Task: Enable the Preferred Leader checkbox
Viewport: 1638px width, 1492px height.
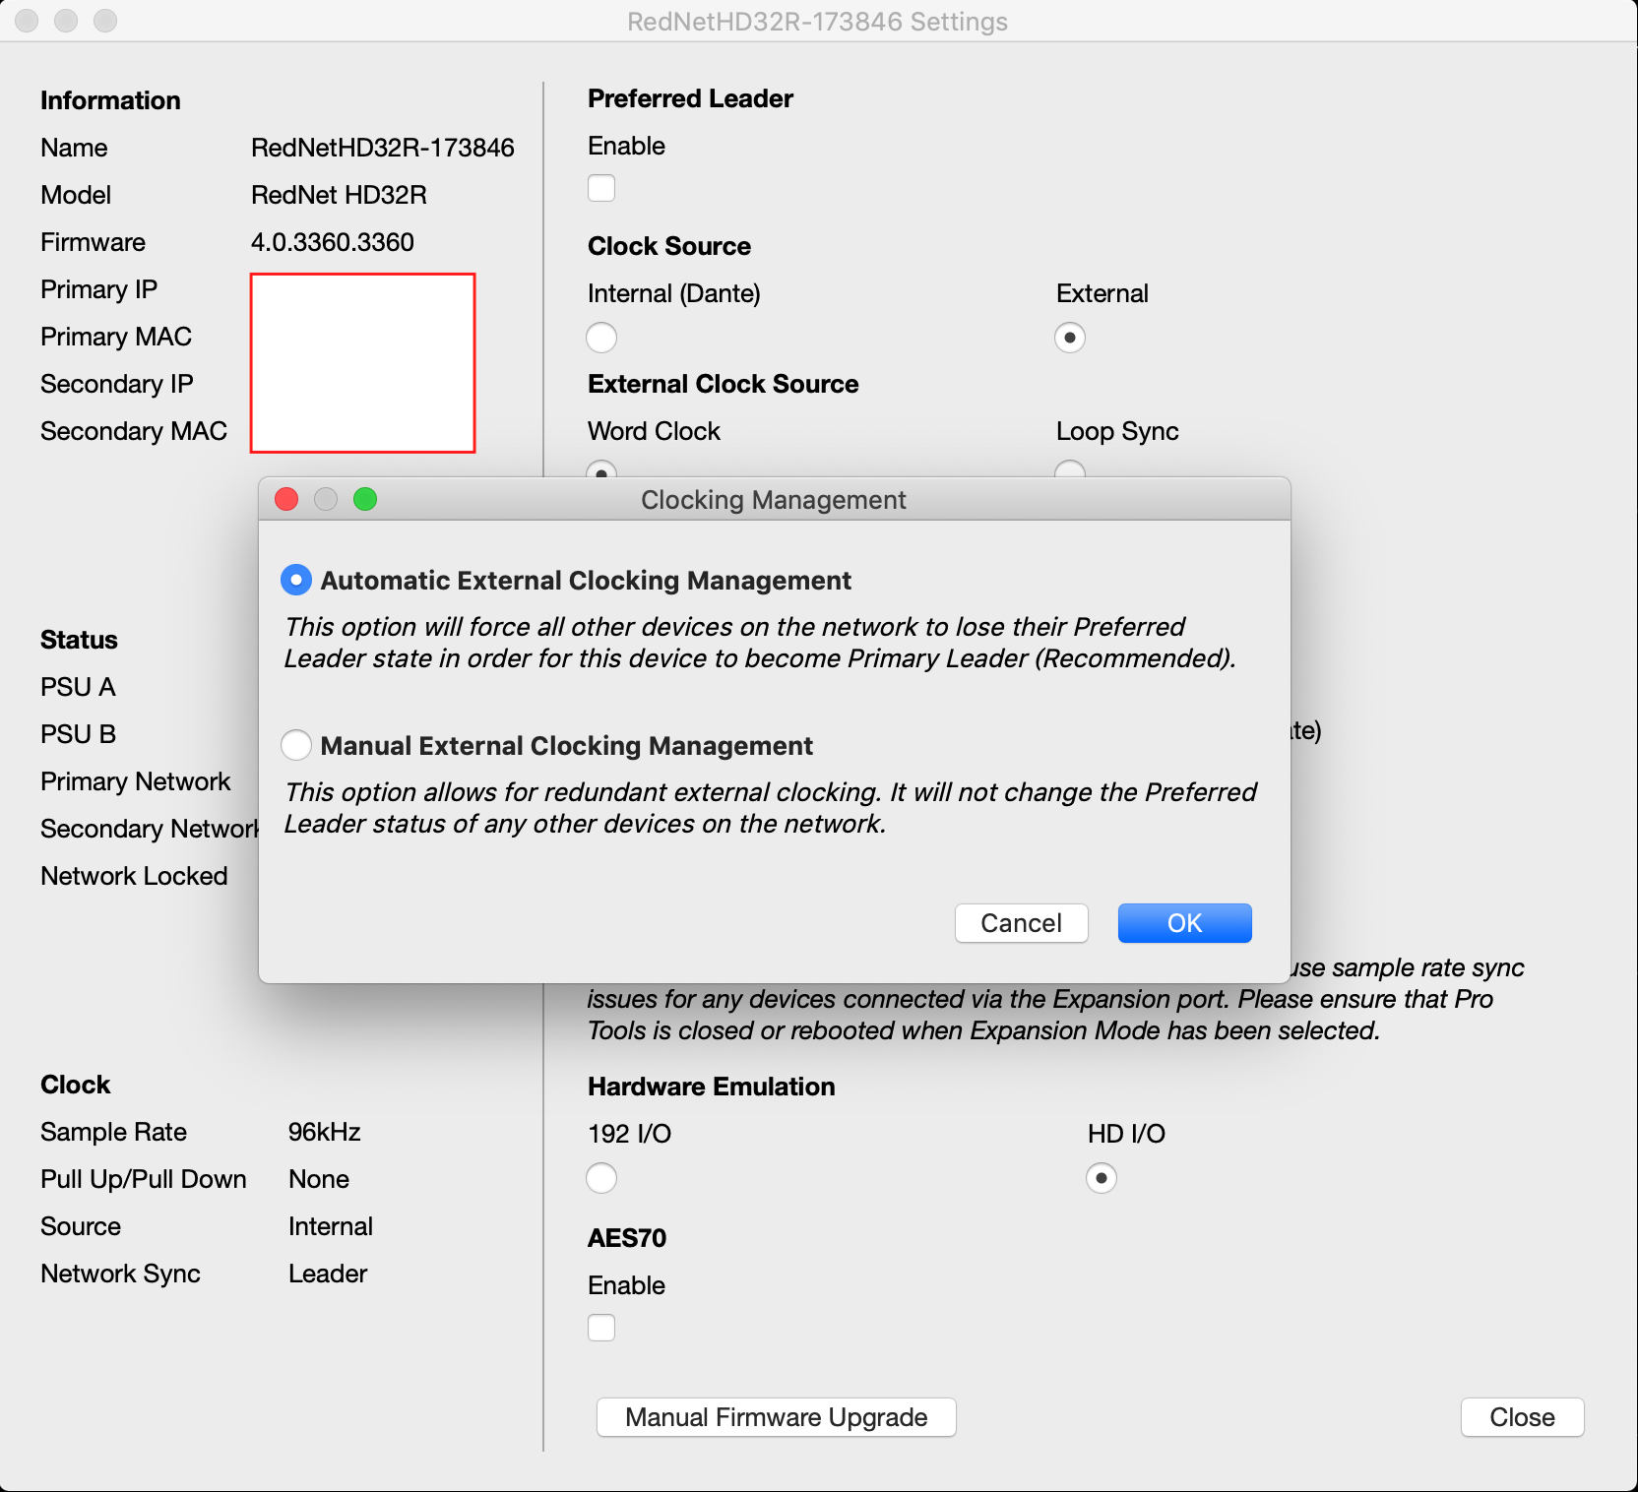Action: tap(601, 188)
